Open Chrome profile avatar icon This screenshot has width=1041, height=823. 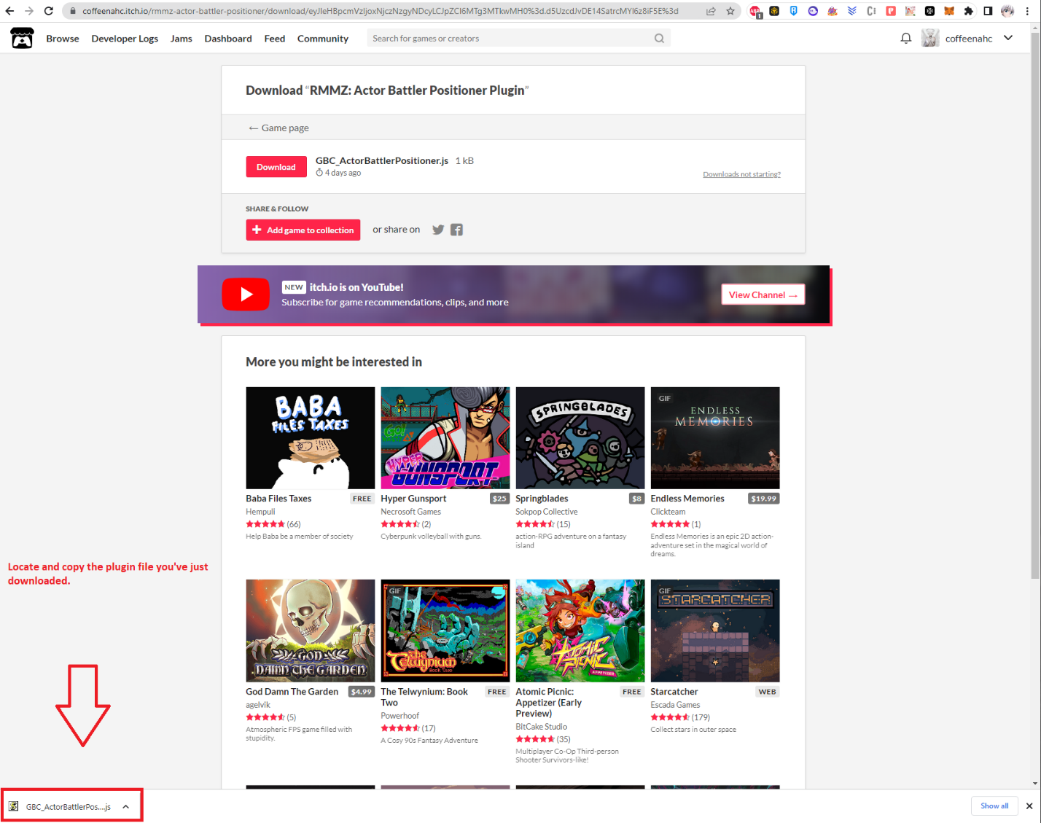click(1007, 11)
